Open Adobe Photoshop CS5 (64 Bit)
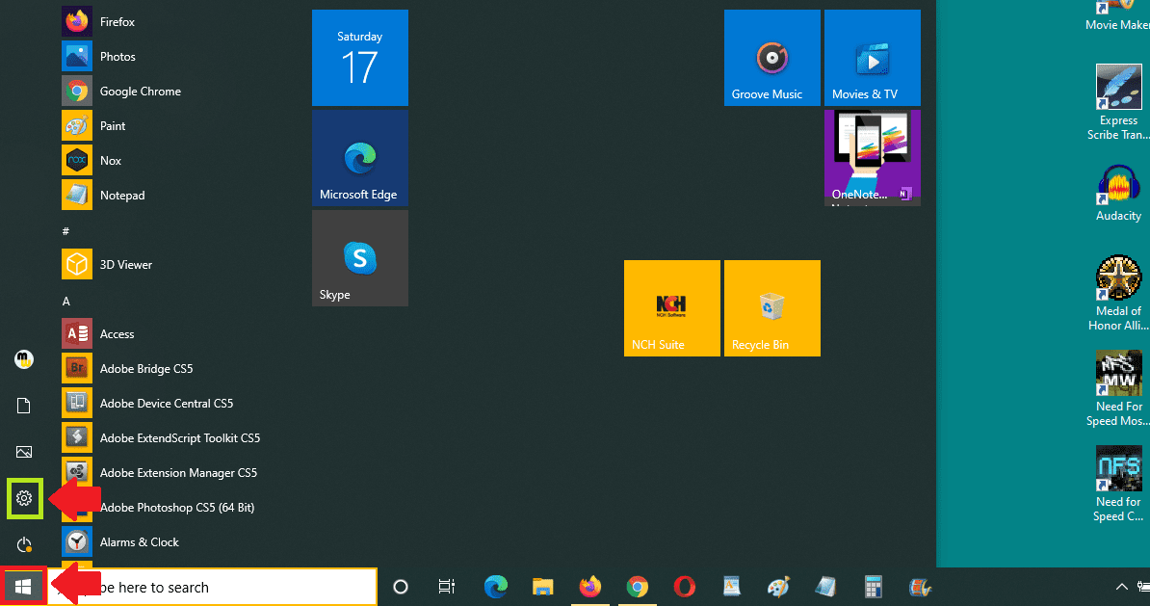1150x606 pixels. pyautogui.click(x=158, y=507)
